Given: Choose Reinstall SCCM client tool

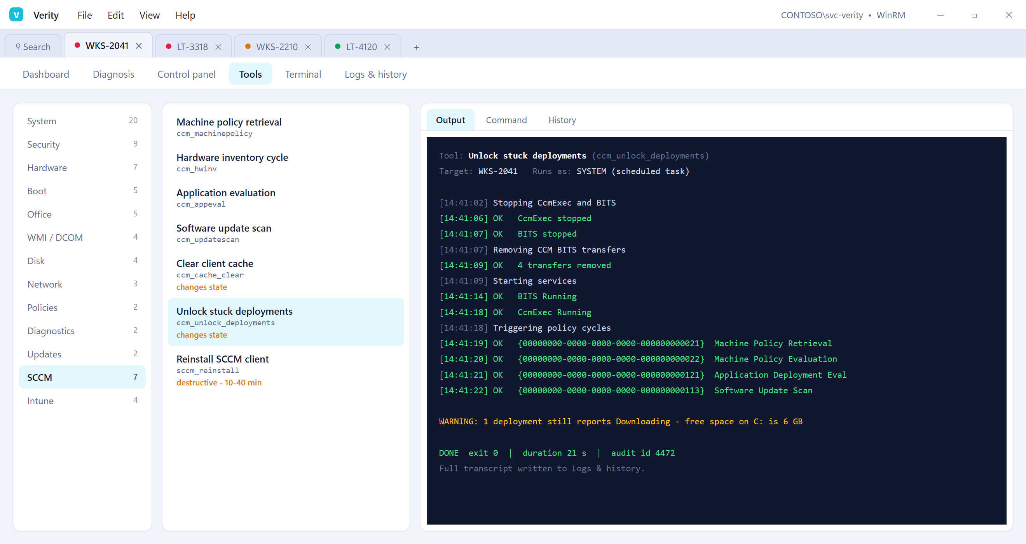Looking at the screenshot, I should point(286,370).
